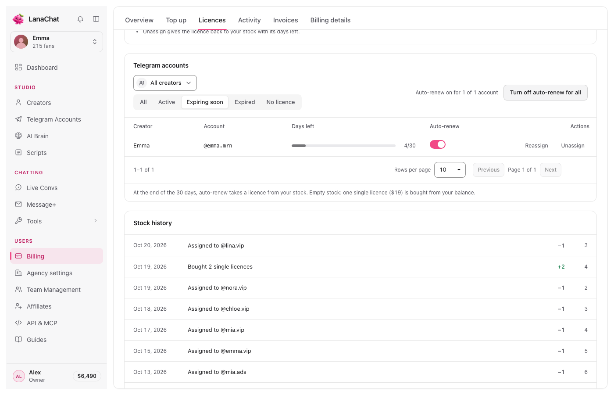Toggle auto-renew for Emma's account
The image size is (614, 395).
click(x=438, y=144)
